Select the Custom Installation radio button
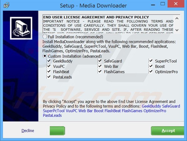This screenshot has width=187, height=141. click(45, 56)
